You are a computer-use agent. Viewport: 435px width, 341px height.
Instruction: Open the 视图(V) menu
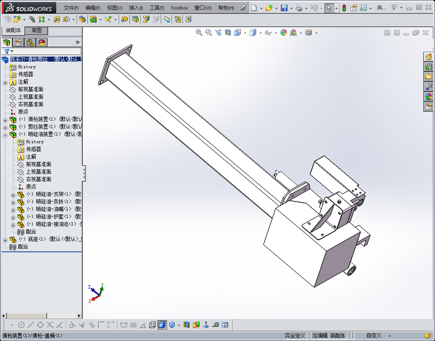point(115,8)
